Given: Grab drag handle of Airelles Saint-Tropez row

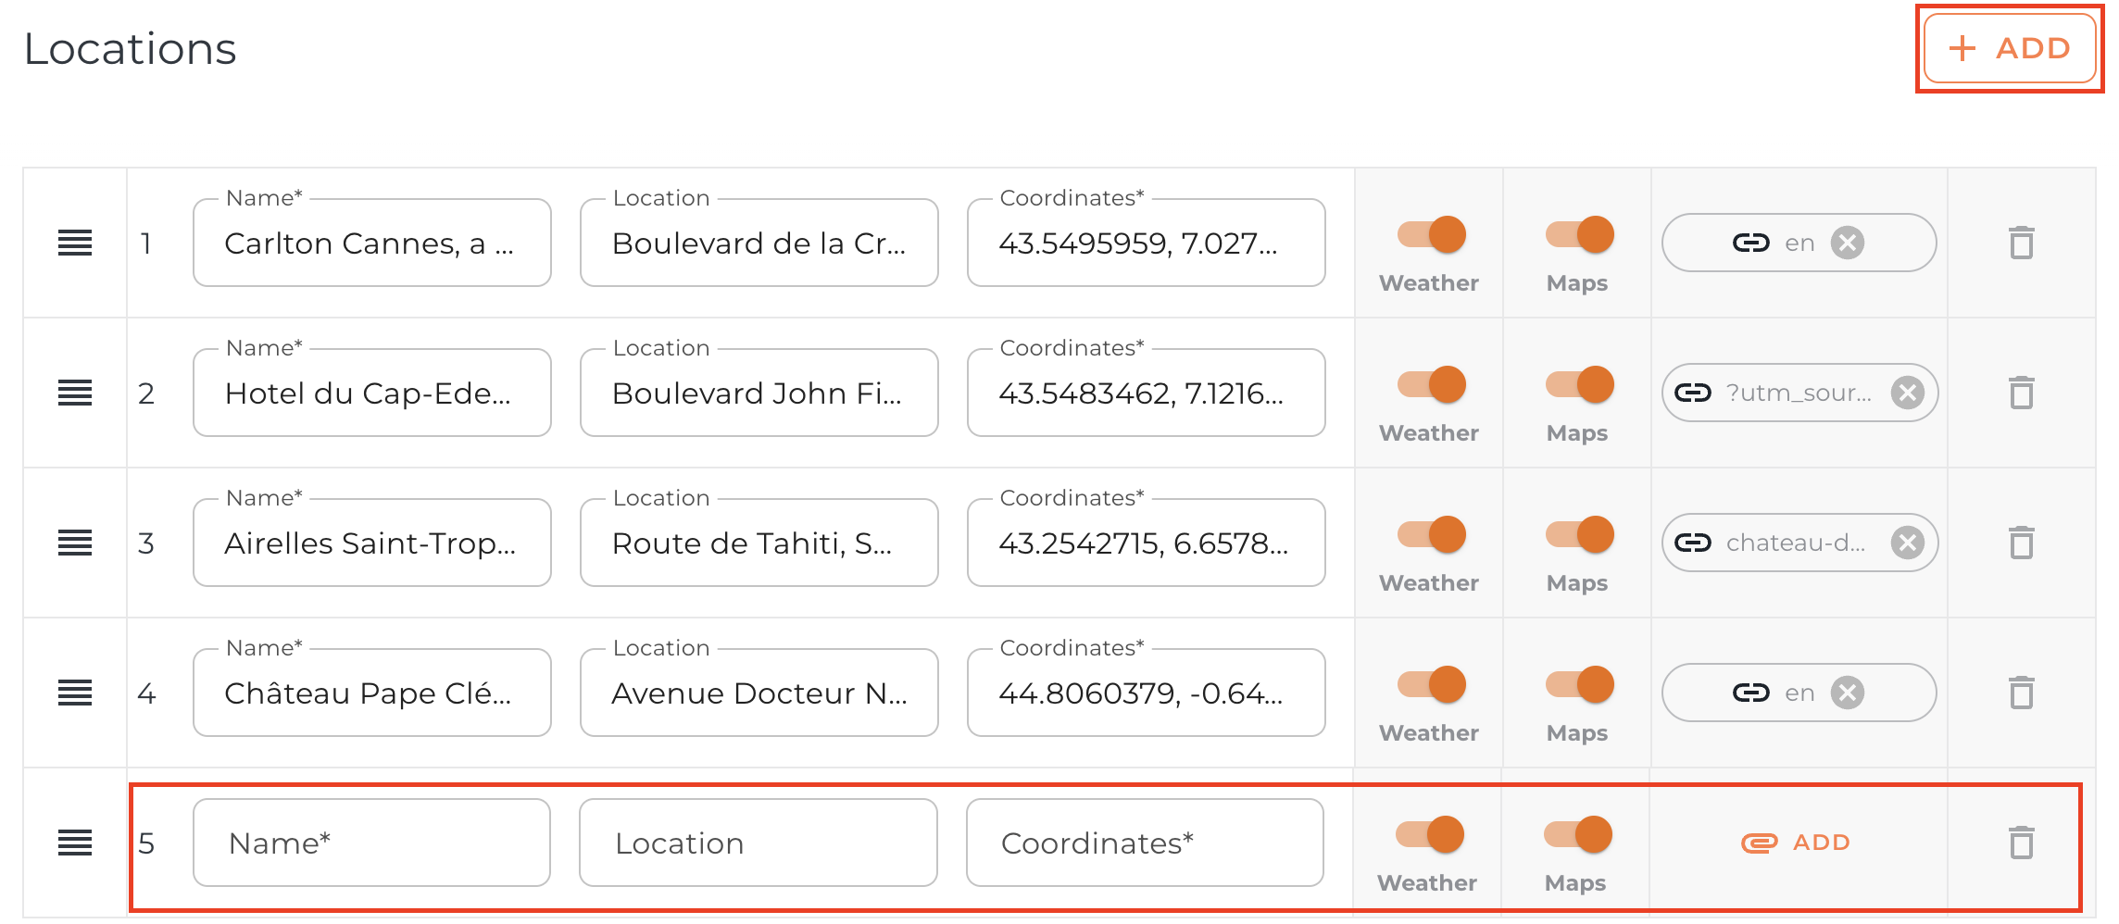Looking at the screenshot, I should 75,543.
